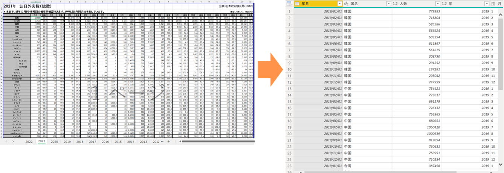Screen dimensions: 504x173
Task: Click the 韓国 cell in row 1
Action: 367,11
